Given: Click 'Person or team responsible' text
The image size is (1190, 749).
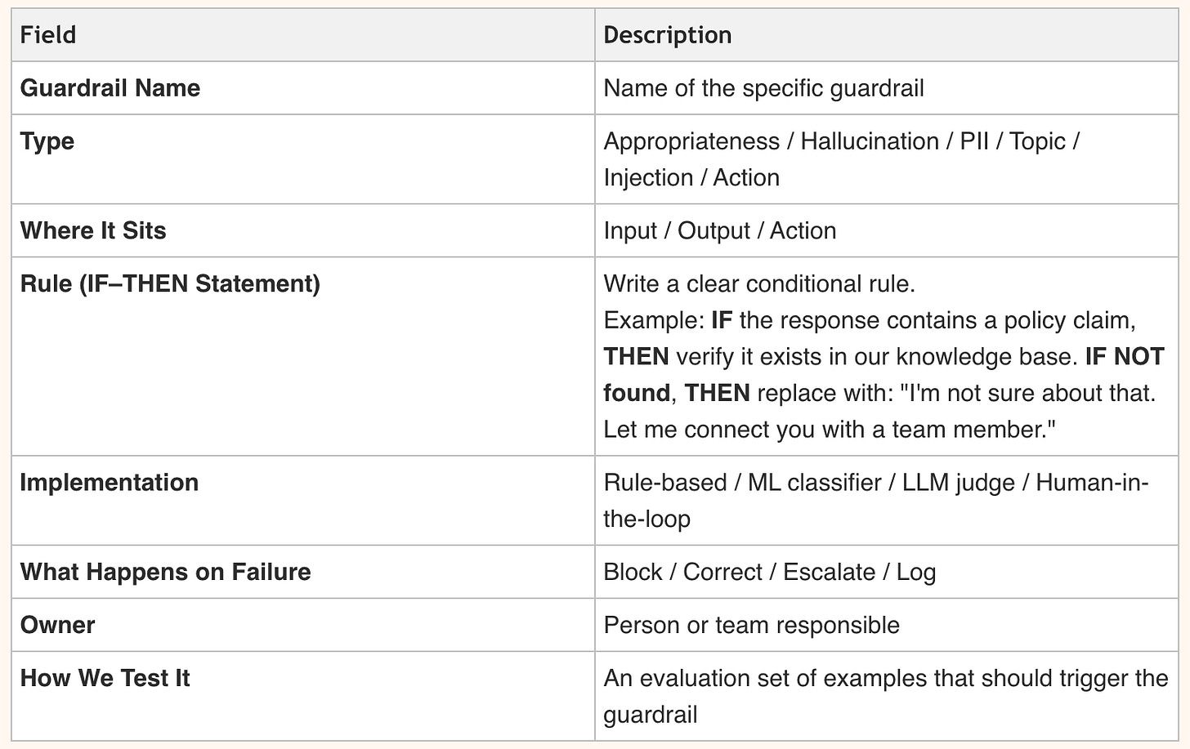Looking at the screenshot, I should click(751, 625).
